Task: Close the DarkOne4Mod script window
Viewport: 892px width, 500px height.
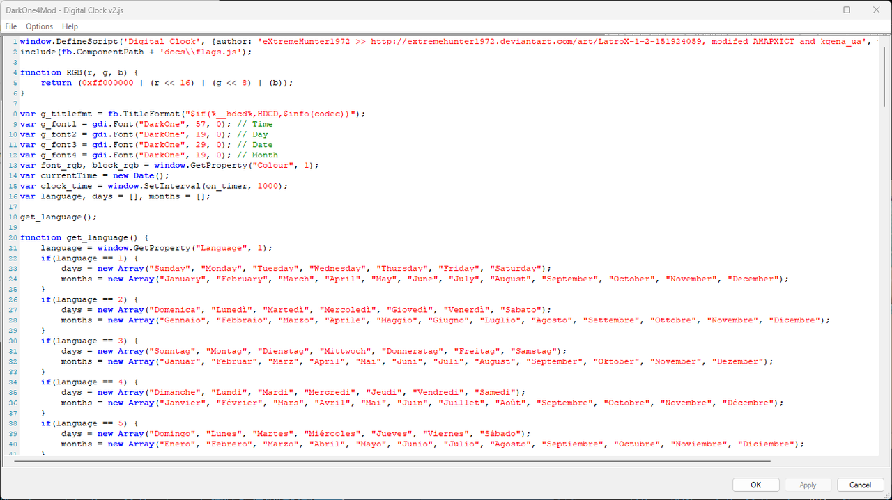Action: click(x=877, y=10)
